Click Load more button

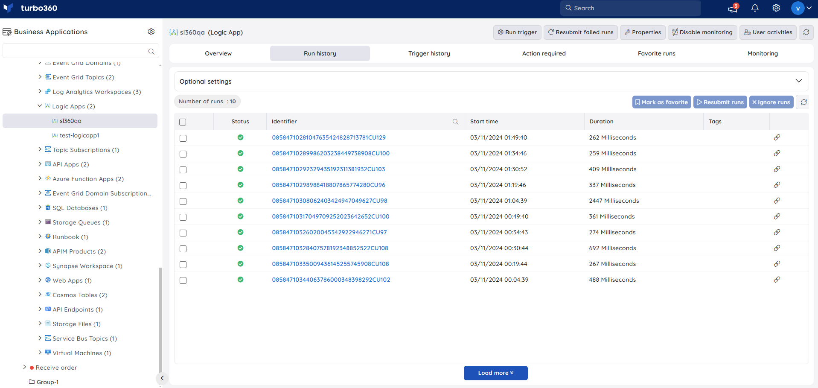(496, 373)
